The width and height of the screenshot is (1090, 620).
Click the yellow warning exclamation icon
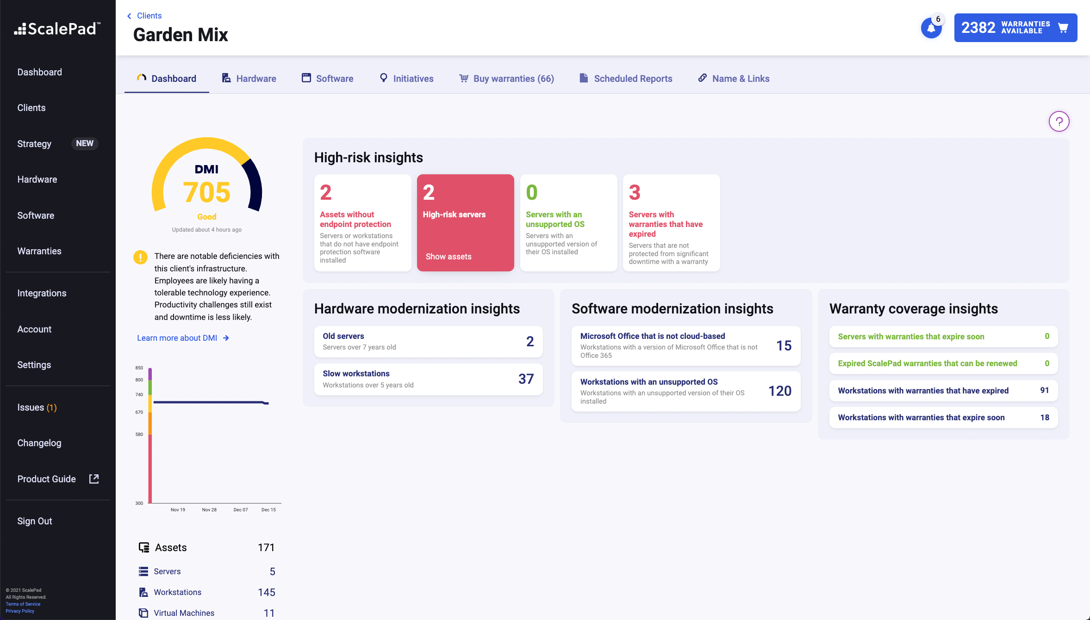point(140,257)
